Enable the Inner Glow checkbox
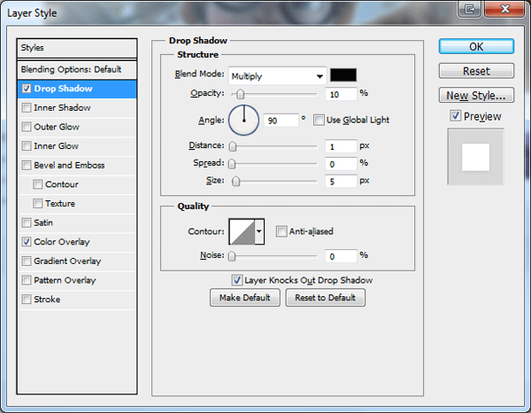531x413 pixels. point(27,146)
